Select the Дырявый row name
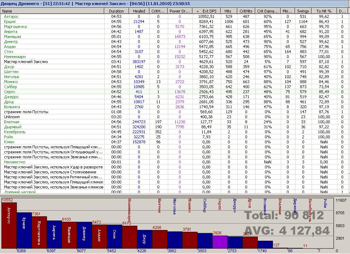Viewport: 350px width, 254px height. (x=13, y=127)
